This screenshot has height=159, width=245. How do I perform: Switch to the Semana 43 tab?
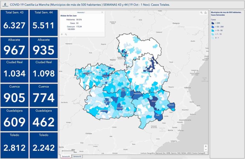(x=77, y=156)
